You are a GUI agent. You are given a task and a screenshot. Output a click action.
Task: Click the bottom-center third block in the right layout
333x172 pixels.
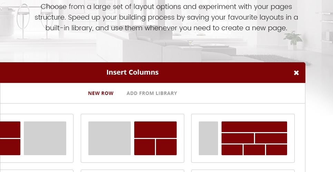[x=254, y=150]
